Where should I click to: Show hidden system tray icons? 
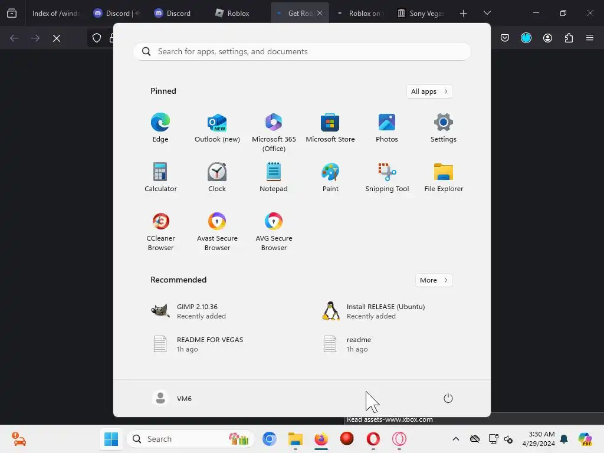tap(456, 439)
